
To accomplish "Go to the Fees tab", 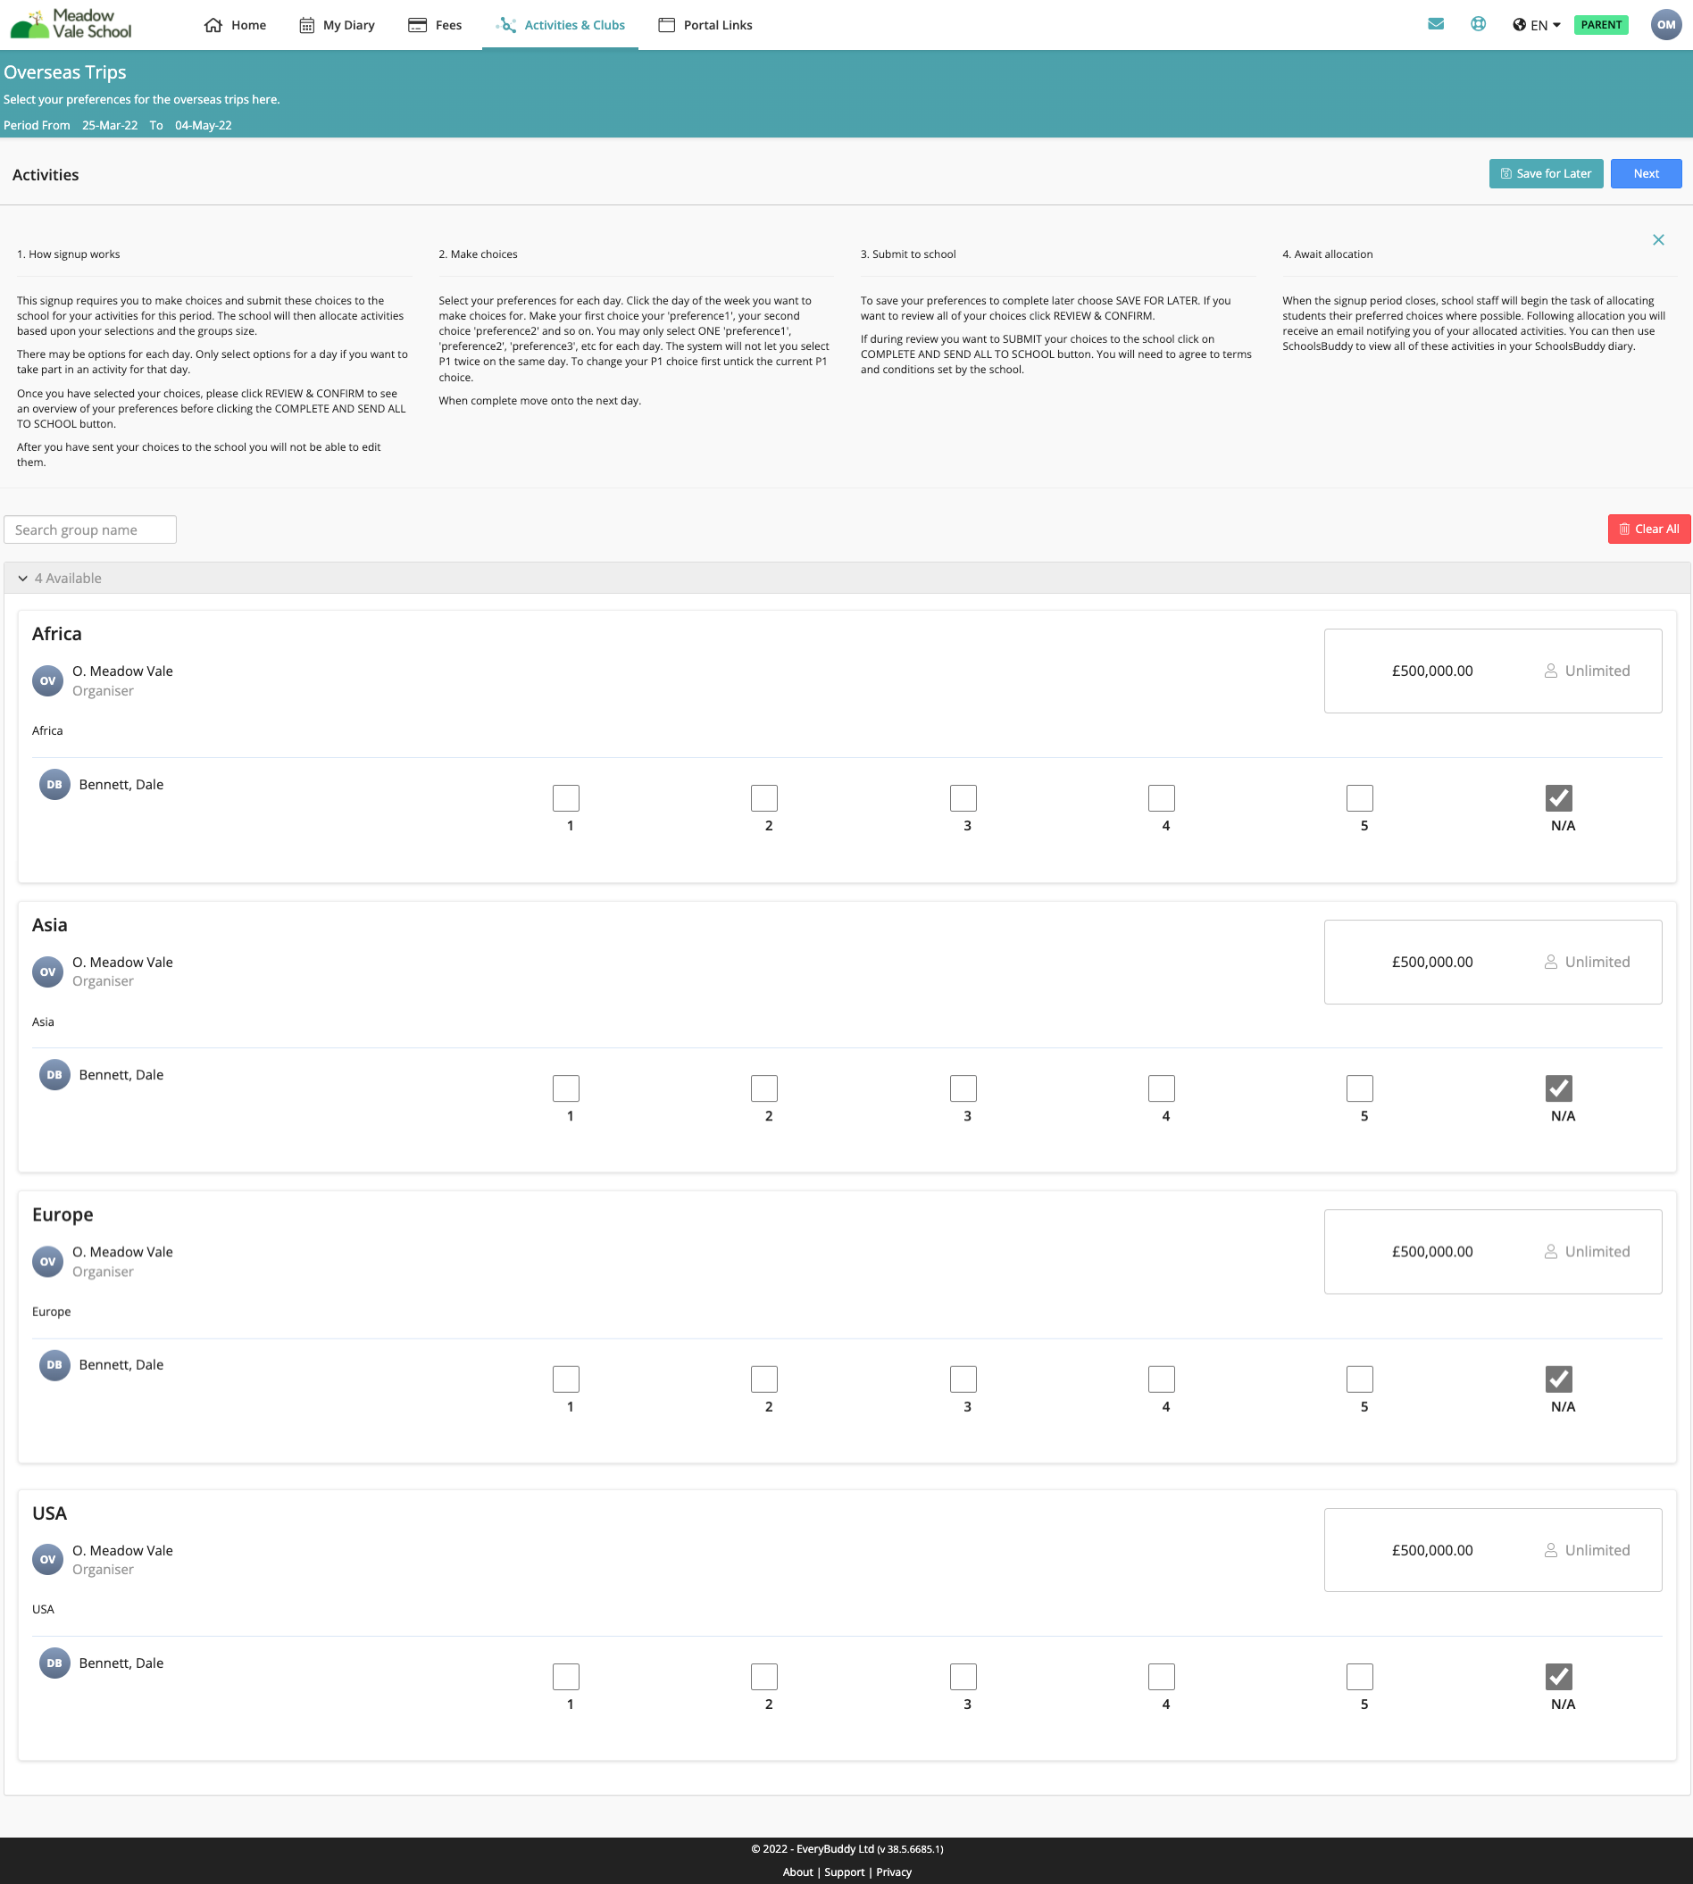I will pos(436,25).
